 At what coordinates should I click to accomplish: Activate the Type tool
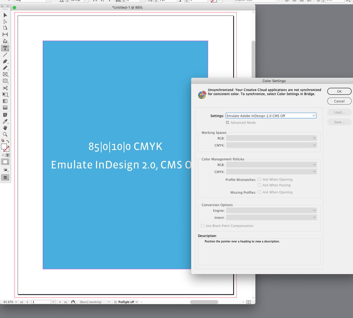point(5,48)
